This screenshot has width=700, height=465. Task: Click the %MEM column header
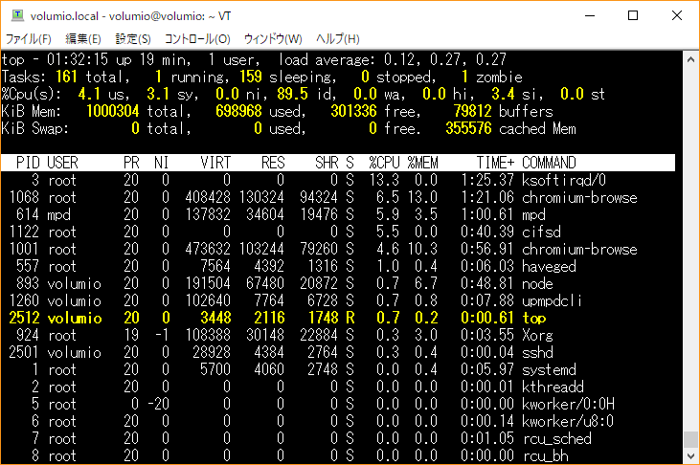click(422, 163)
